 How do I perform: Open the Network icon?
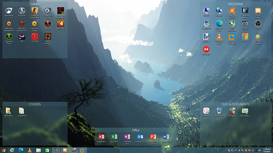click(x=219, y=12)
